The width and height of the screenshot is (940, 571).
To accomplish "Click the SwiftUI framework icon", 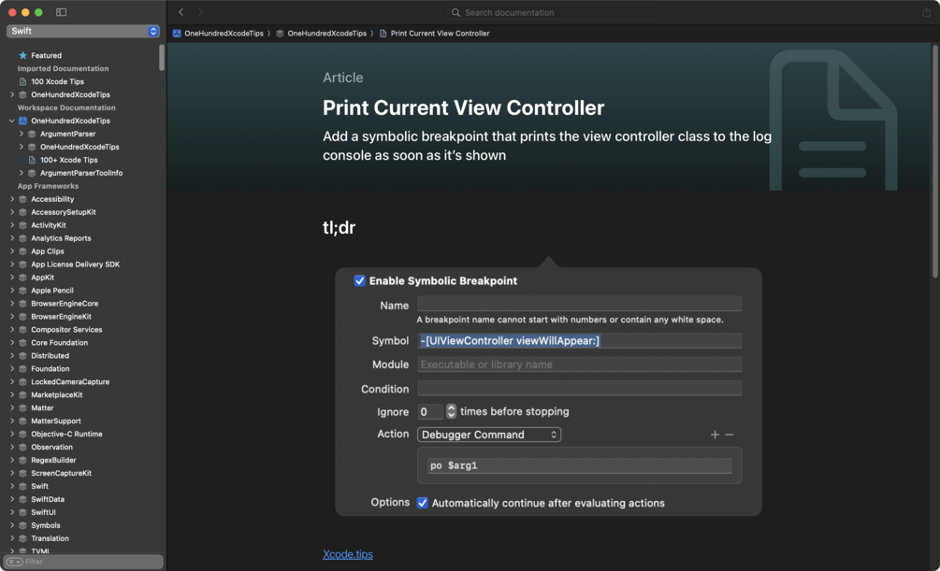I will point(22,512).
